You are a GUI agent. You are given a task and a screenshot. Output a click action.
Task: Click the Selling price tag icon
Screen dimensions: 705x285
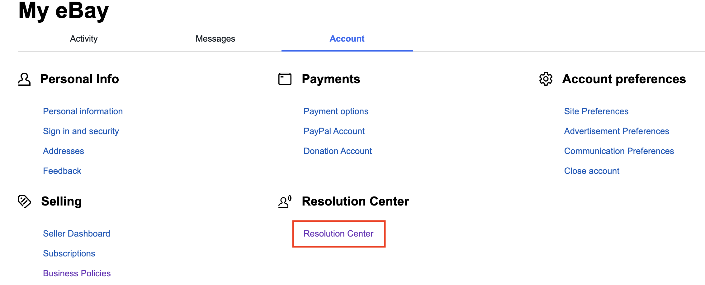pyautogui.click(x=25, y=201)
